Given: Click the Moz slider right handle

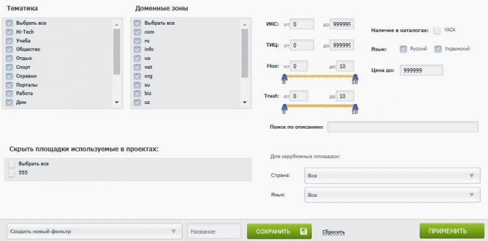Looking at the screenshot, I should pyautogui.click(x=355, y=78).
